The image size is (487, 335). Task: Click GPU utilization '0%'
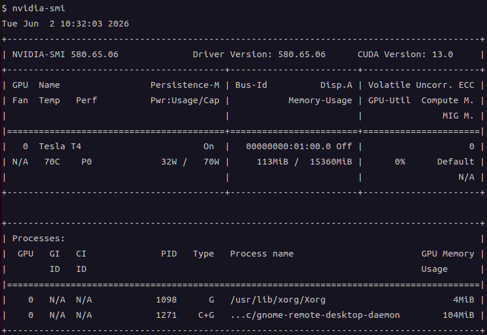tap(400, 162)
